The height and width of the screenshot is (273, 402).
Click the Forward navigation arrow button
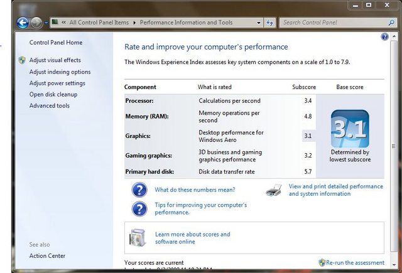(x=36, y=23)
